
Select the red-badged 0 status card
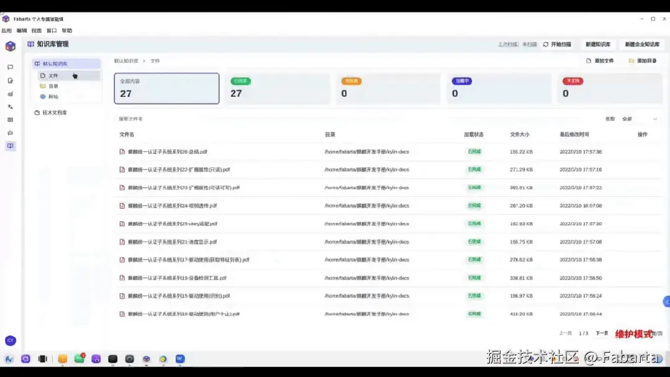point(610,88)
